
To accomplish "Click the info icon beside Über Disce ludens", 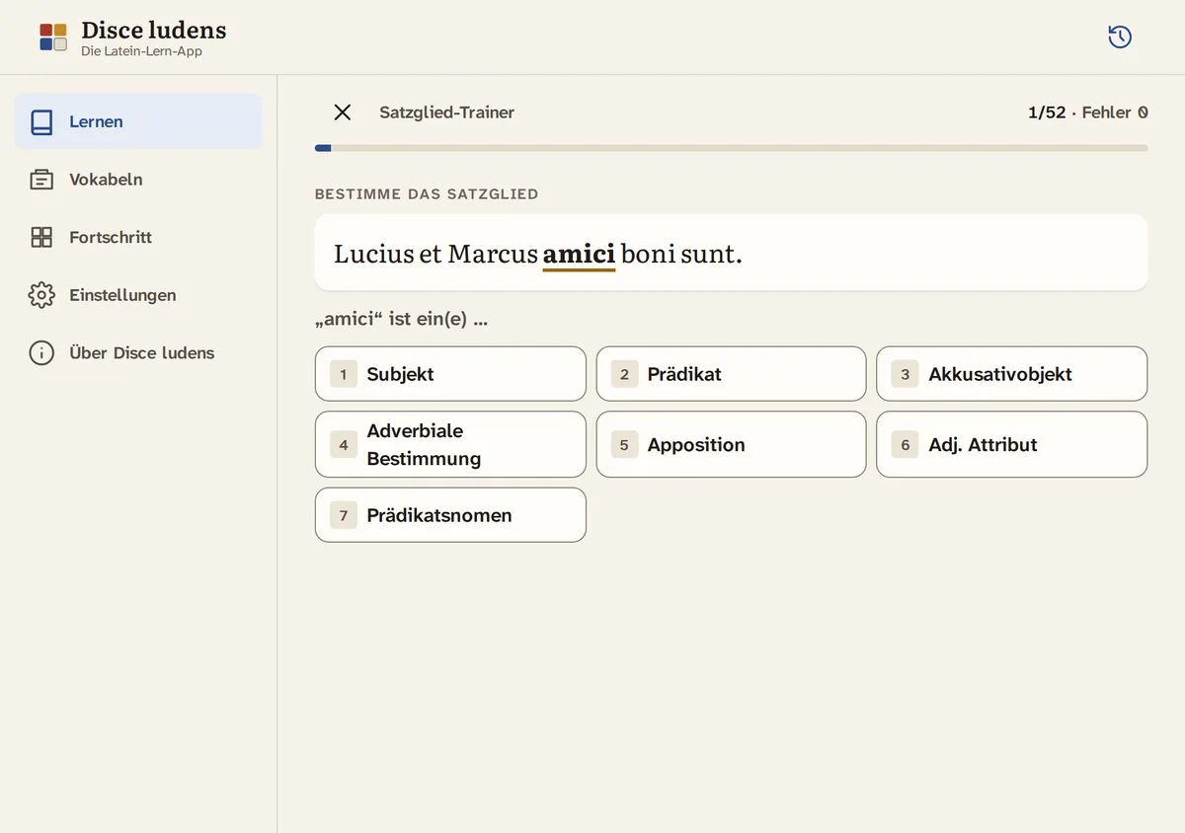I will [41, 352].
